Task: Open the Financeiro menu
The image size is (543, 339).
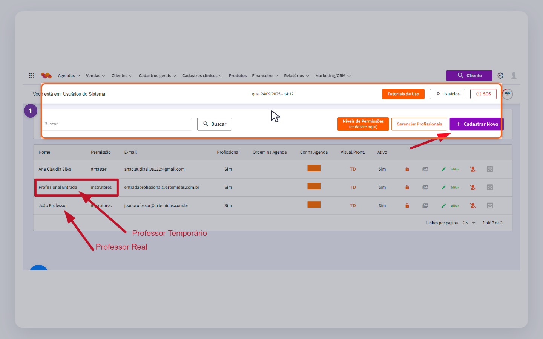Action: coord(265,76)
